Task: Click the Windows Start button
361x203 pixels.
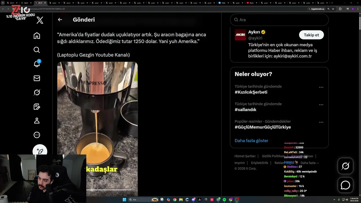Action: pyautogui.click(x=124, y=200)
